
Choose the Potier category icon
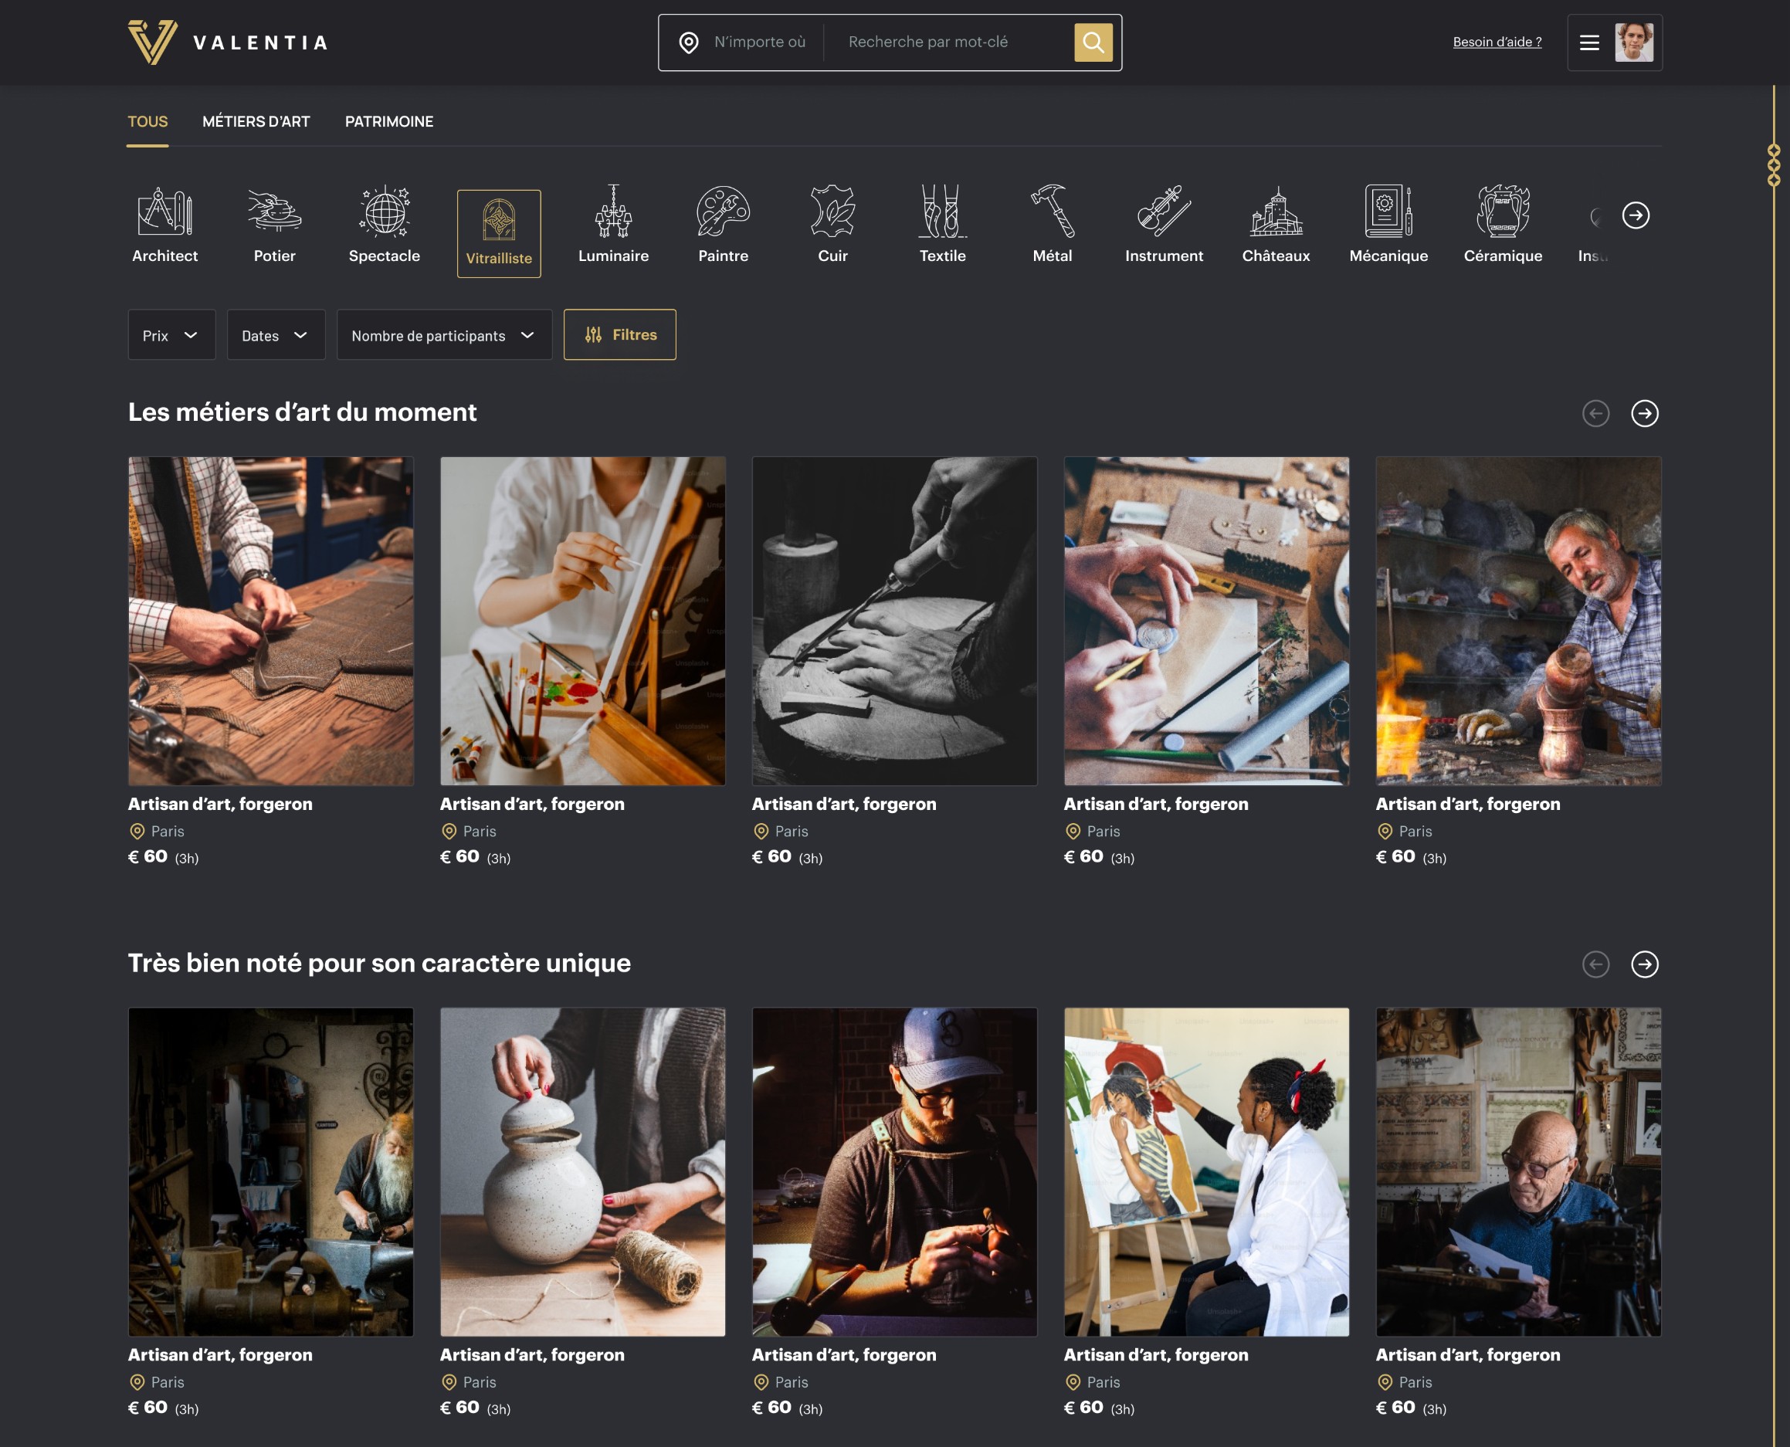click(274, 212)
